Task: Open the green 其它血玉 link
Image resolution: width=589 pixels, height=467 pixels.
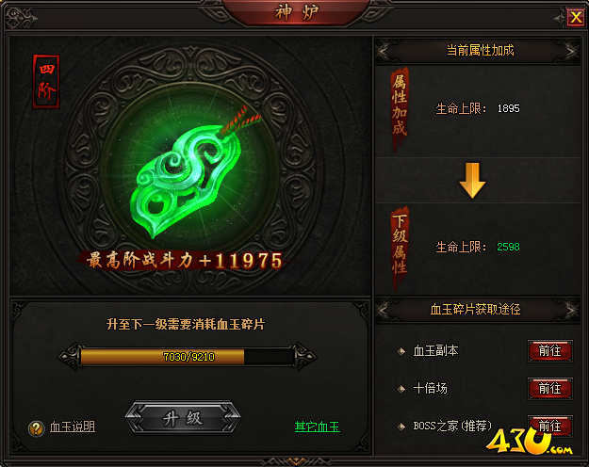Action: point(318,427)
